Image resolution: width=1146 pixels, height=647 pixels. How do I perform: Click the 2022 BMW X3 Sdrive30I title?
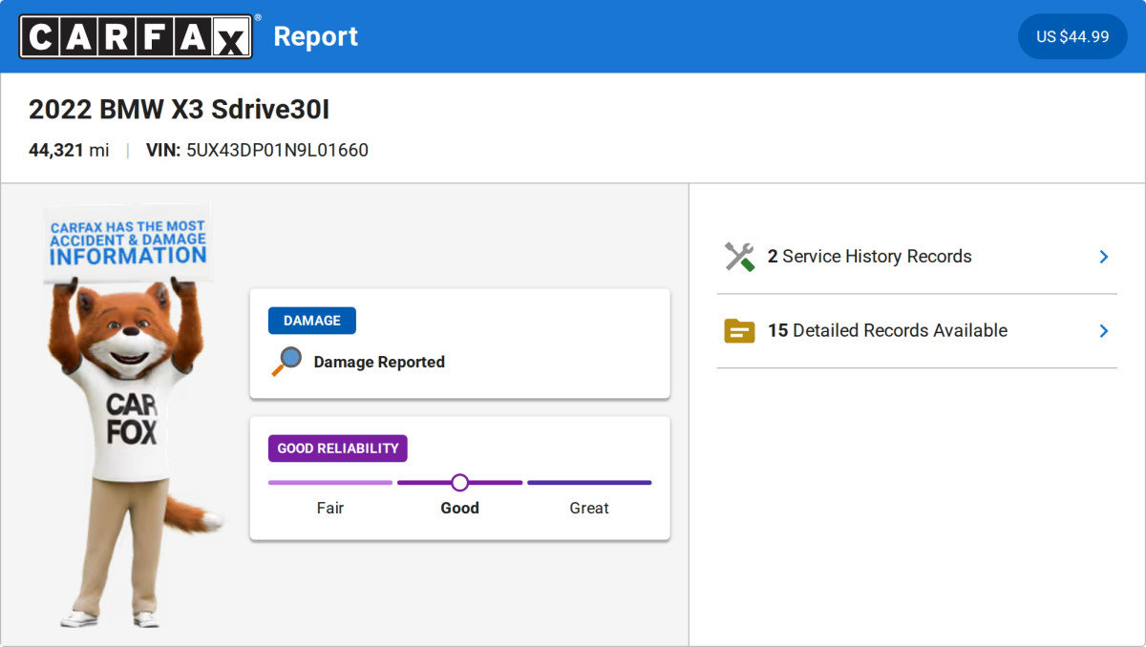(x=180, y=110)
